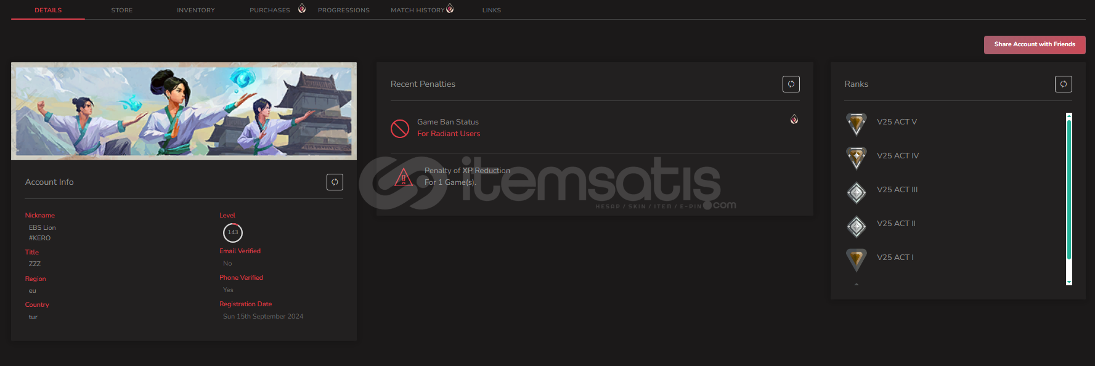
Task: Click the V25 ACT IV rank badge
Action: pyautogui.click(x=857, y=158)
